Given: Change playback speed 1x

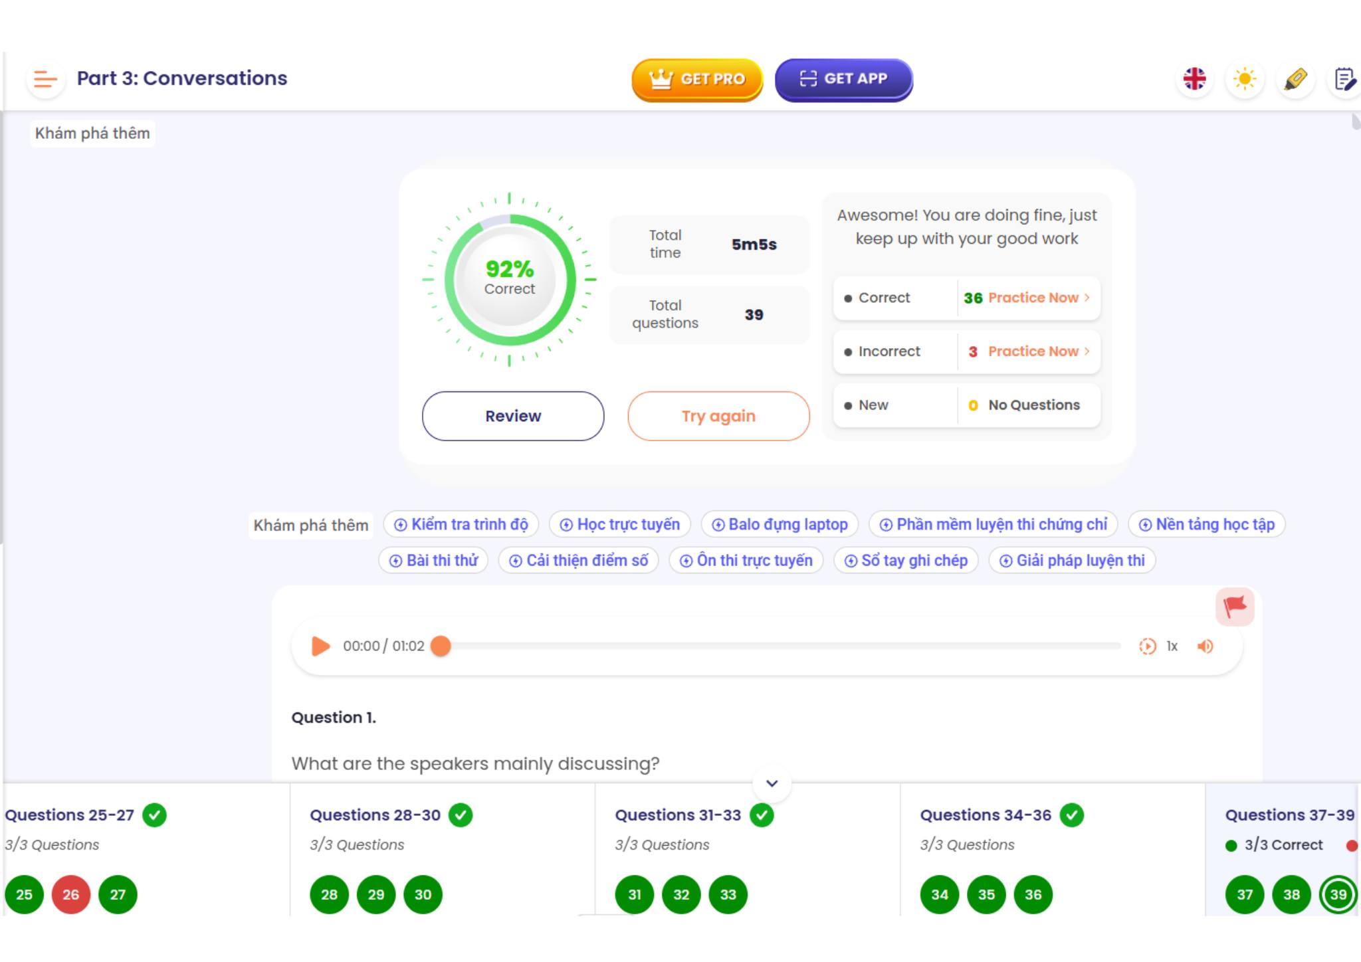Looking at the screenshot, I should coord(1172,646).
